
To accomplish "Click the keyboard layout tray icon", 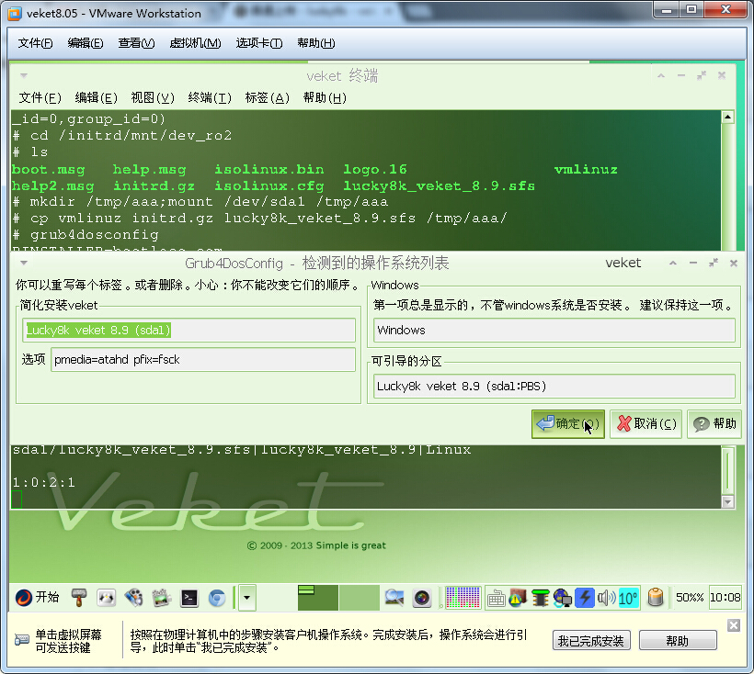I will 496,598.
